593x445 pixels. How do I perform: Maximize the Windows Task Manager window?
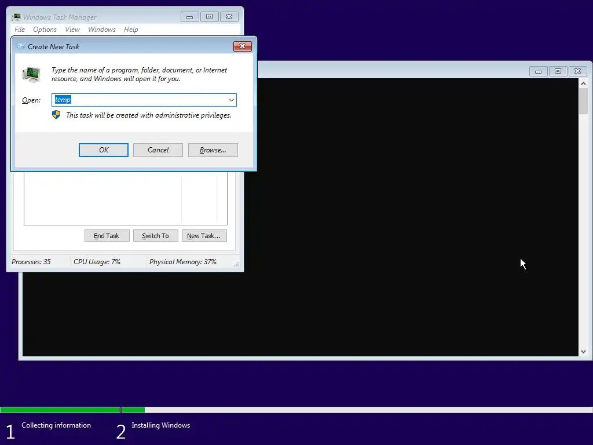209,17
